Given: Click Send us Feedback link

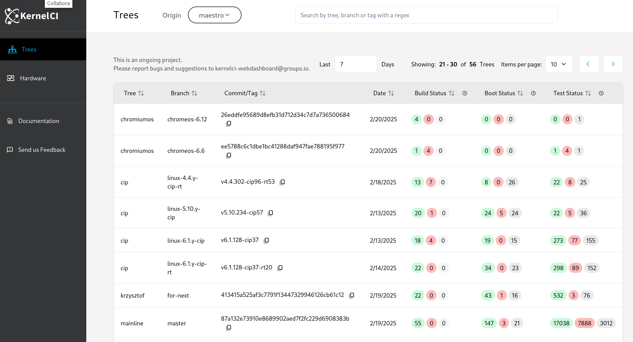Looking at the screenshot, I should [41, 150].
